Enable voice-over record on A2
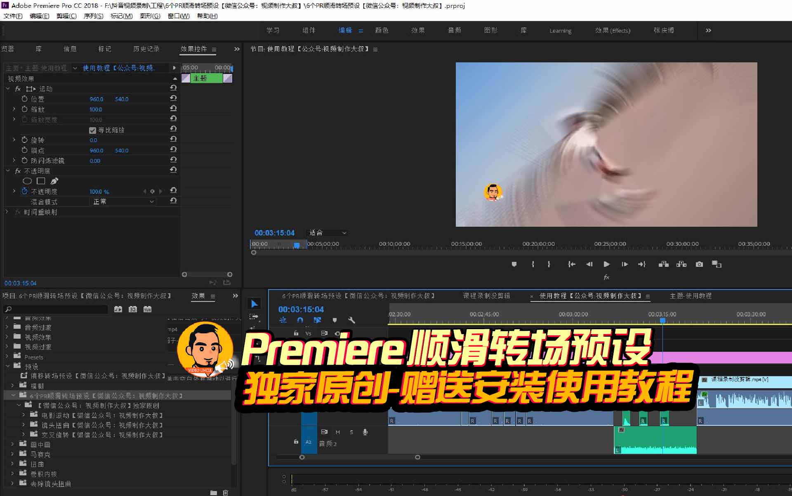 pyautogui.click(x=365, y=432)
